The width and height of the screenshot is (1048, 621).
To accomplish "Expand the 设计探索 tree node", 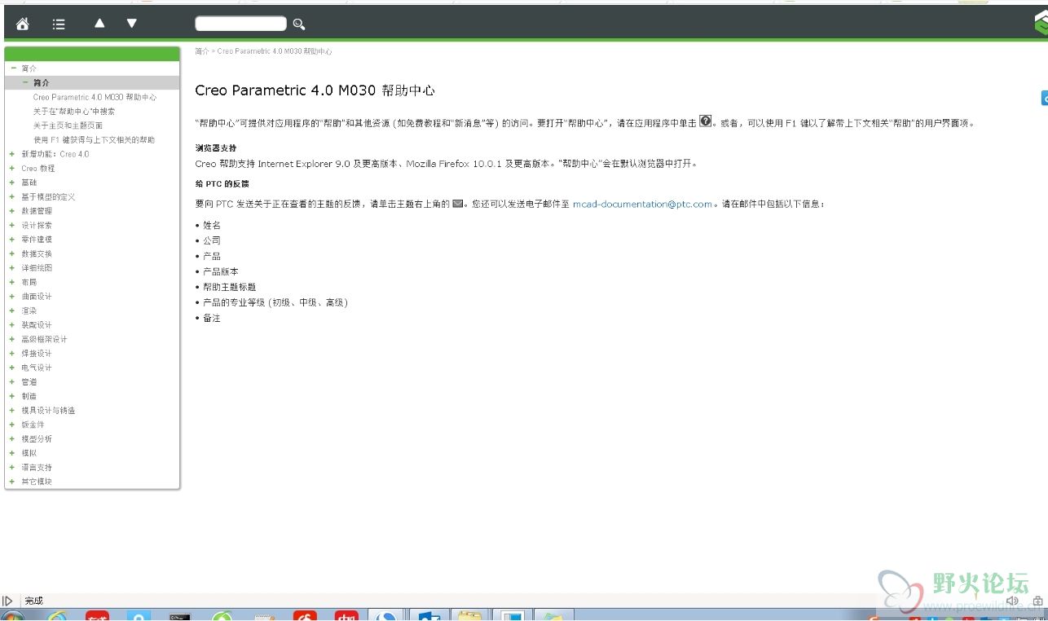I will (12, 225).
